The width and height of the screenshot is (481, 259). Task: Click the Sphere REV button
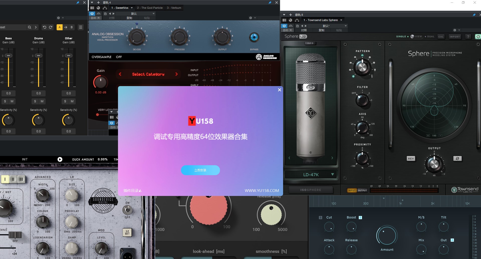pos(411,159)
